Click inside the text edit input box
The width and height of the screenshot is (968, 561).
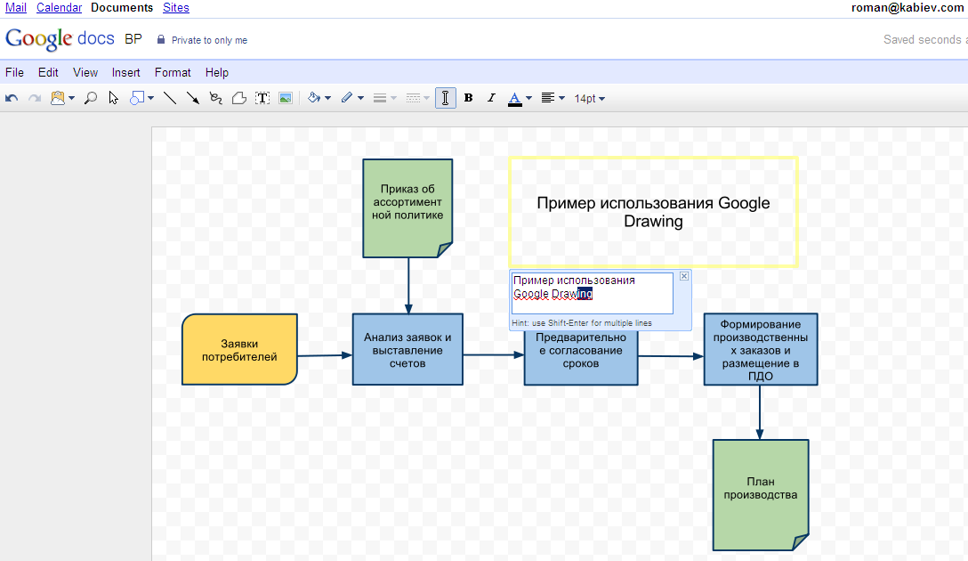point(592,294)
